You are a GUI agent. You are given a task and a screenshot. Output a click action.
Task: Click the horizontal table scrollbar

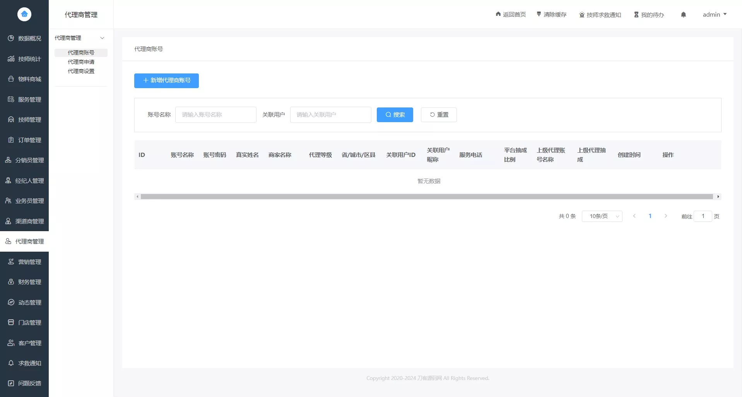pyautogui.click(x=426, y=197)
